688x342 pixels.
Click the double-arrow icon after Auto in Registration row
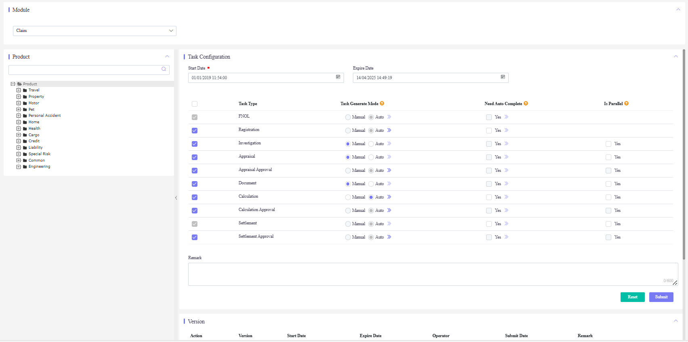(389, 130)
